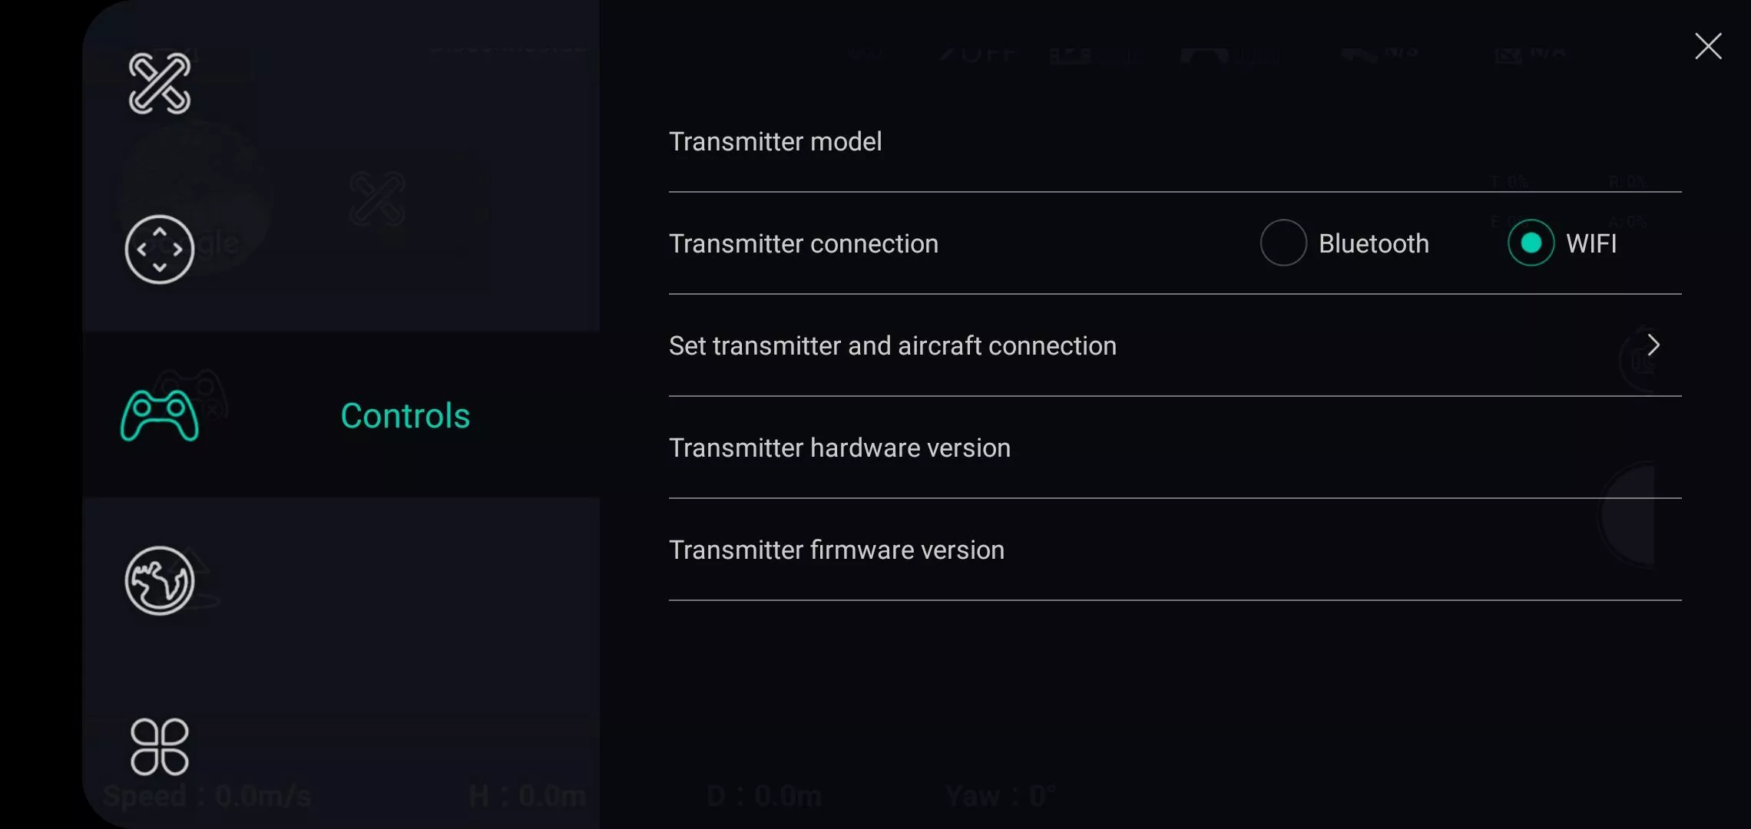This screenshot has width=1751, height=829.
Task: Open the directional arrows gimbal icon
Action: coord(159,249)
